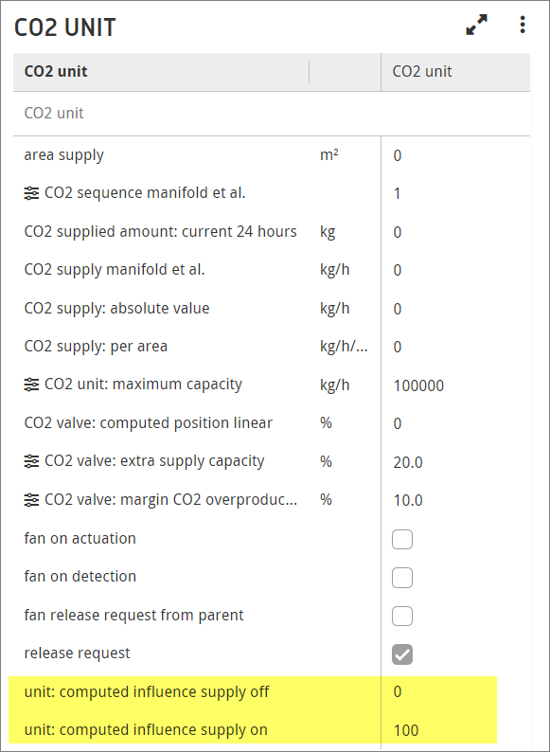Open settings icon for CO2 valve extra supply capacity
Image resolution: width=550 pixels, height=752 pixels.
pyautogui.click(x=31, y=461)
